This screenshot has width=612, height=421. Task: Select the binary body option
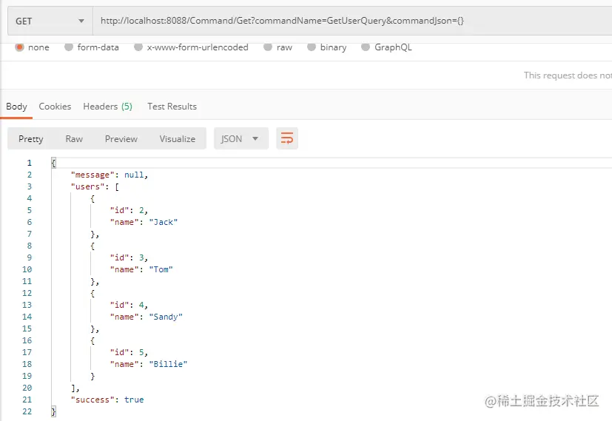tap(327, 47)
